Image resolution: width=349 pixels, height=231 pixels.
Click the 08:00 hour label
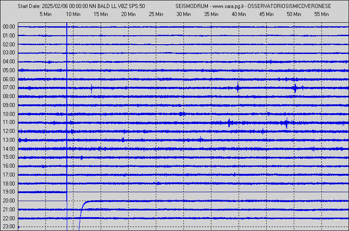click(9, 96)
